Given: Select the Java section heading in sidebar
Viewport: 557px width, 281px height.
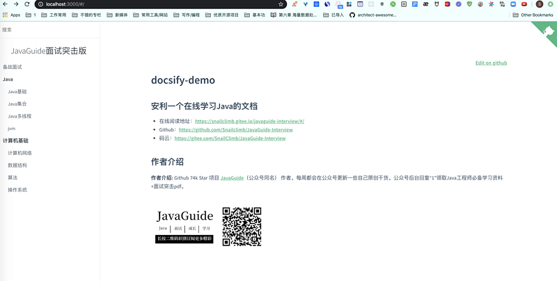Looking at the screenshot, I should click(x=8, y=79).
